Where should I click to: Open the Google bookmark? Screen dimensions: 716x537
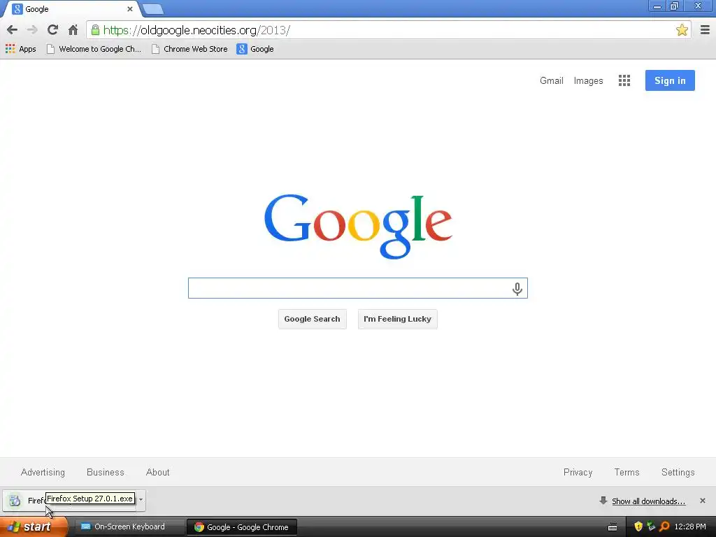[255, 49]
